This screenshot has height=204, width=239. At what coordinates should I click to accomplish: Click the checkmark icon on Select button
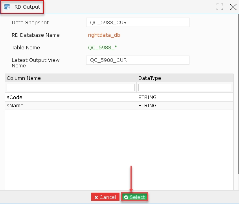[x=126, y=197]
